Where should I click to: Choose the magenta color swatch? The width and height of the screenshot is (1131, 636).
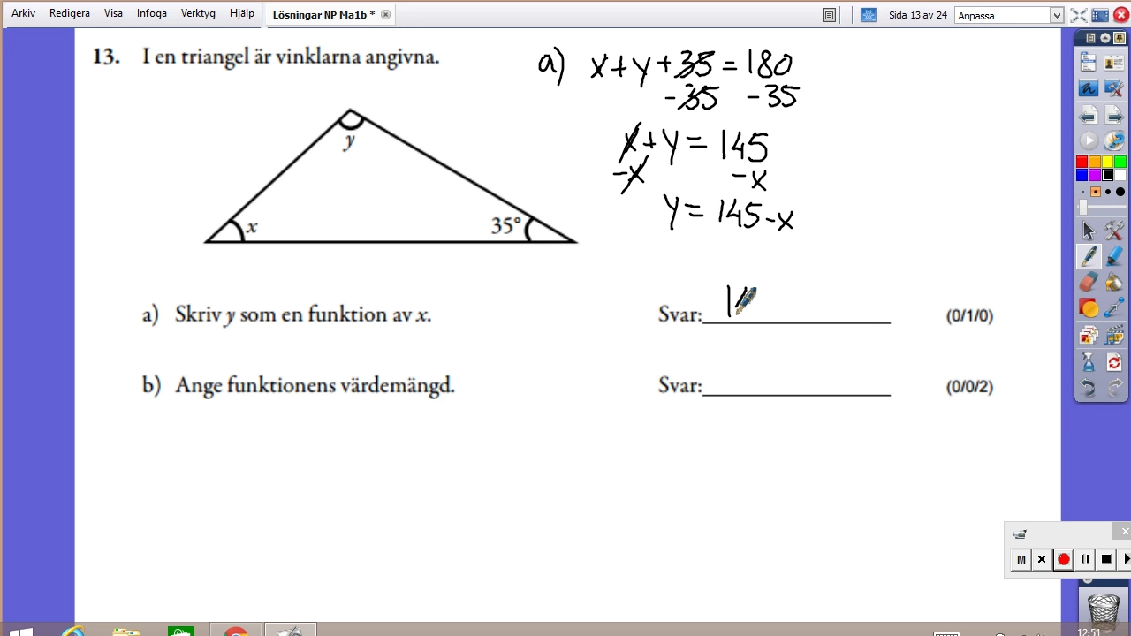pos(1095,175)
